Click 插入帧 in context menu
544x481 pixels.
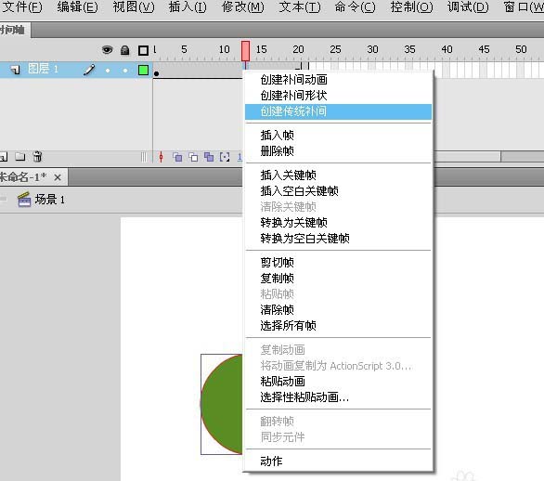pyautogui.click(x=338, y=135)
